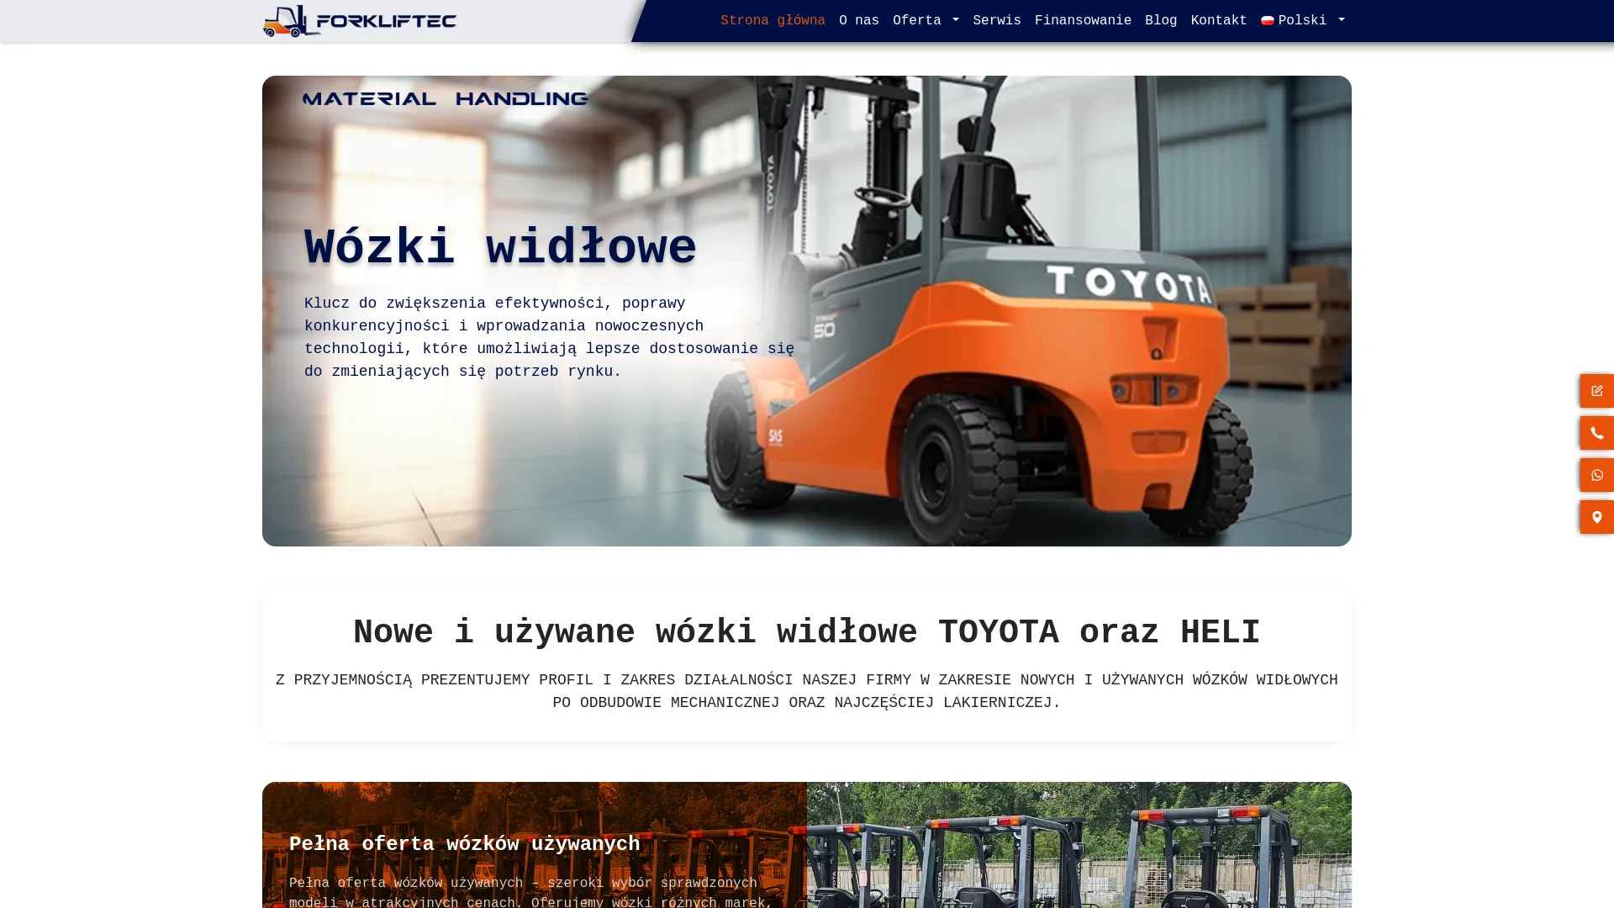Click the heading Nowe i używane wózki widłowe
Image resolution: width=1614 pixels, height=908 pixels.
click(x=807, y=633)
